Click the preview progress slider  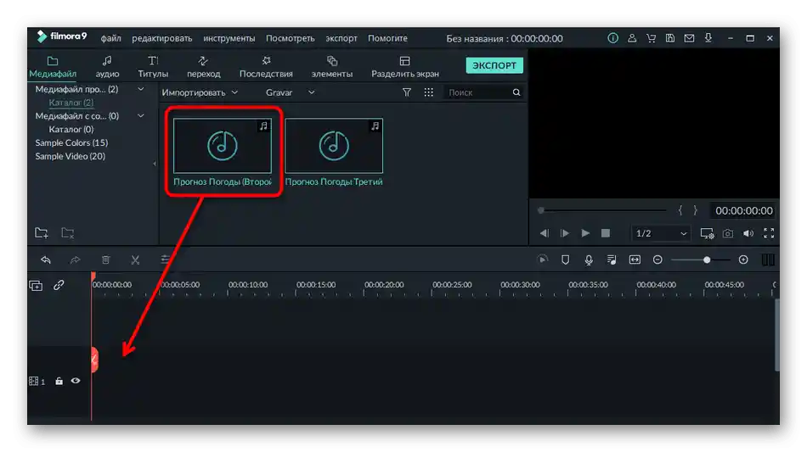click(602, 210)
